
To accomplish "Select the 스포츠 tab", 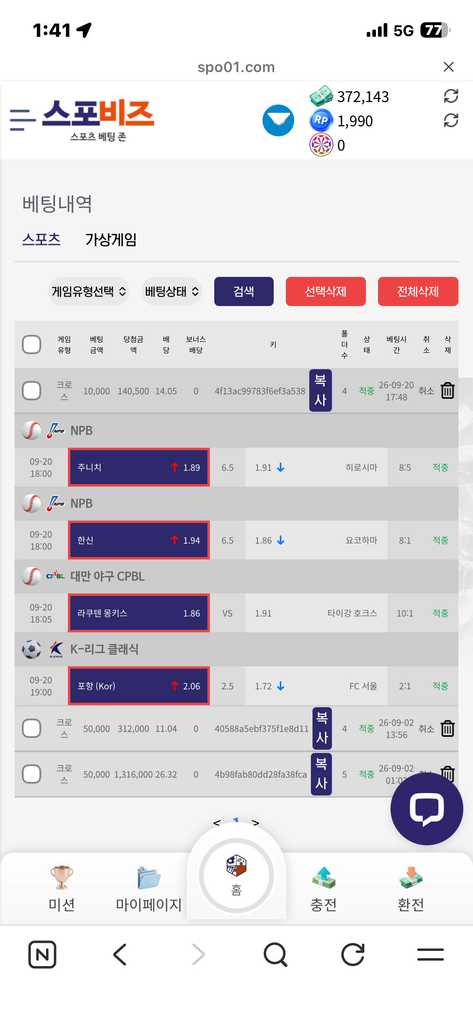I will click(x=41, y=239).
